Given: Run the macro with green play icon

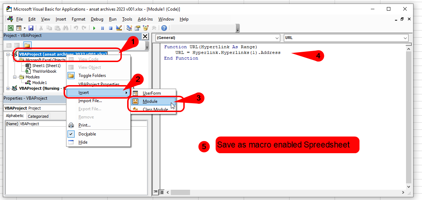Looking at the screenshot, I should pos(94,28).
